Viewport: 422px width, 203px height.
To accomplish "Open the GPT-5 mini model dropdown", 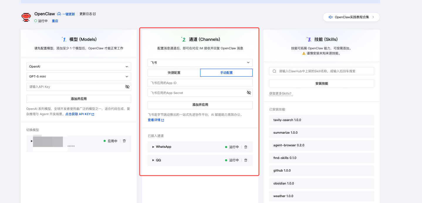I will (x=79, y=77).
